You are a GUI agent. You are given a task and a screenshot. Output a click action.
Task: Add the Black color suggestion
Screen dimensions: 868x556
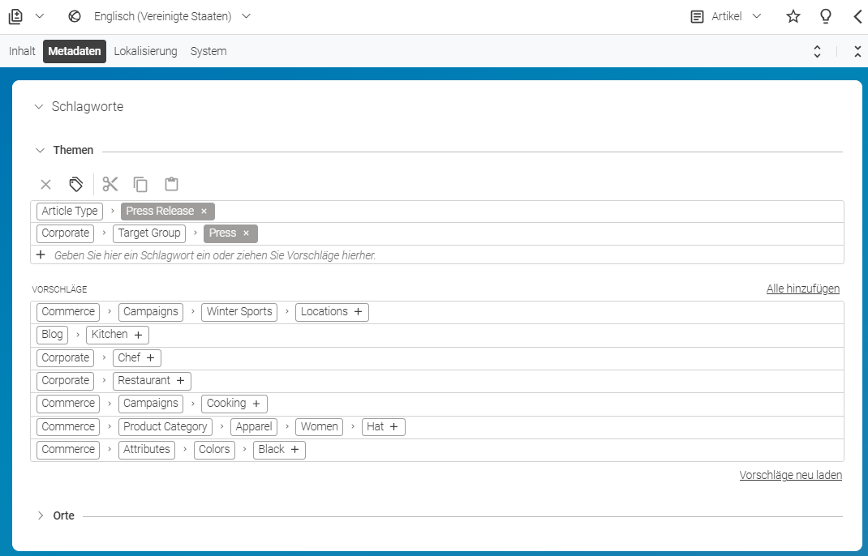click(295, 450)
